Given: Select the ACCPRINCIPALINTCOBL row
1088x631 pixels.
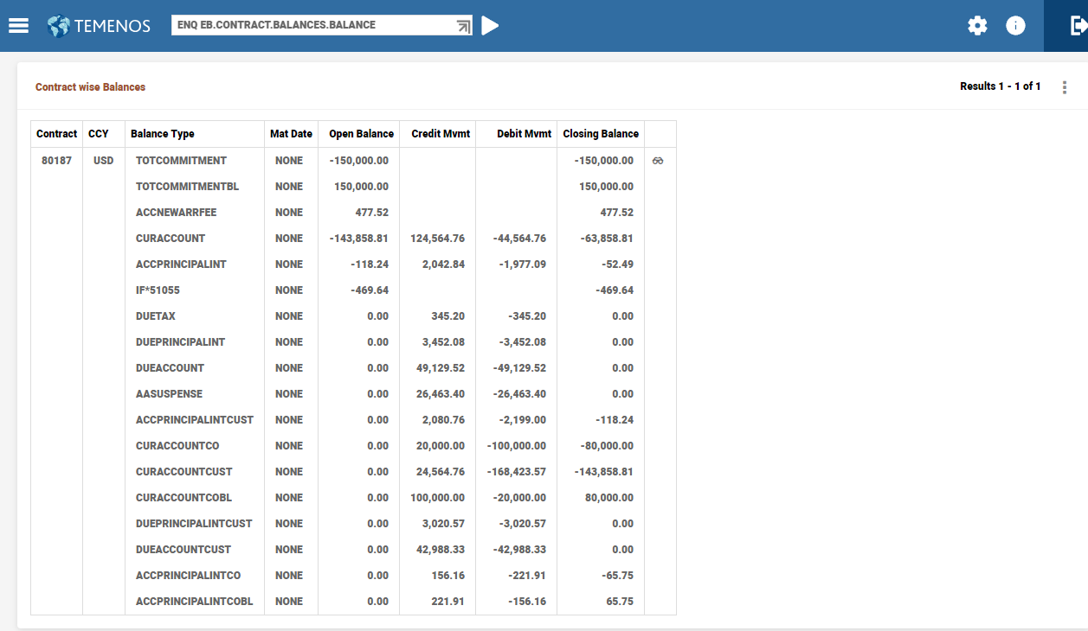Looking at the screenshot, I should coord(194,602).
